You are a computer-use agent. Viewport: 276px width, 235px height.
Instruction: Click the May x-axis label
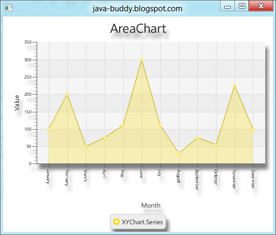click(122, 173)
